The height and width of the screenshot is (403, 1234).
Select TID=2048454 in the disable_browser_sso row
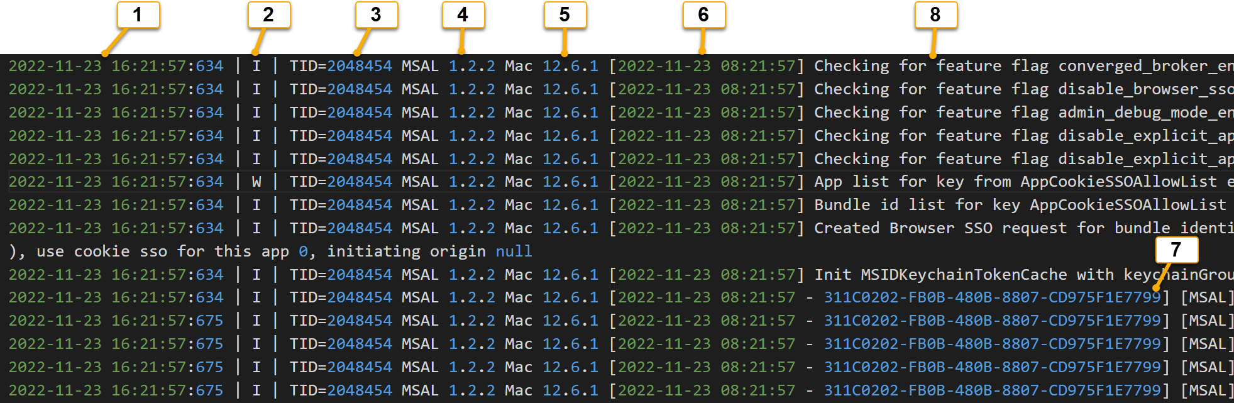341,89
